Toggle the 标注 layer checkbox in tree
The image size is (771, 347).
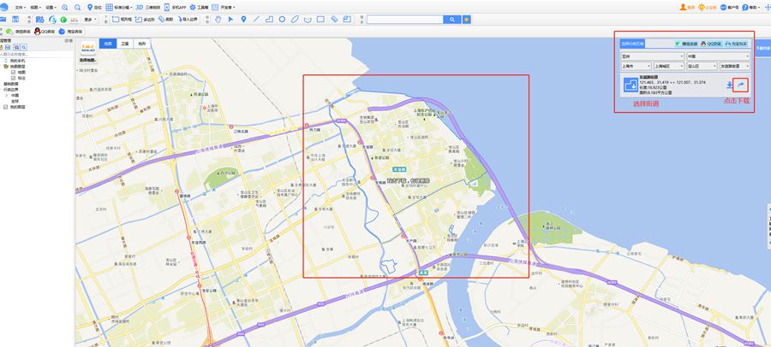pyautogui.click(x=14, y=78)
